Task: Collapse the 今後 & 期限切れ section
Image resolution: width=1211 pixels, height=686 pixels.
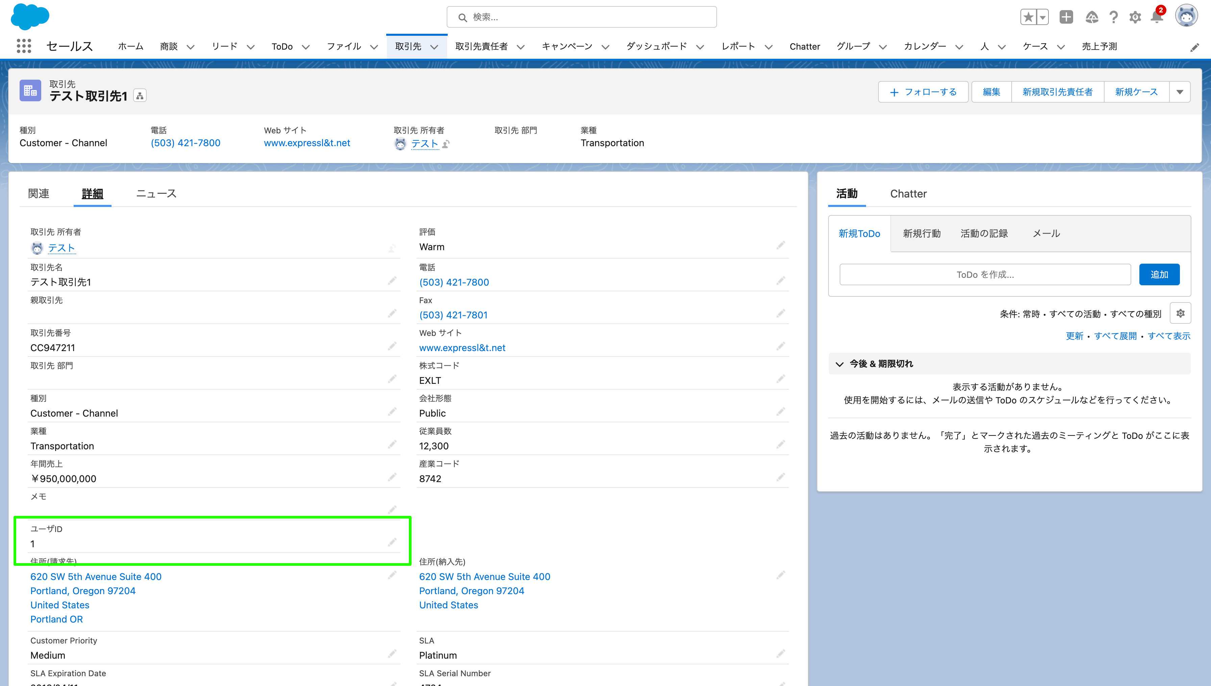Action: click(x=839, y=364)
